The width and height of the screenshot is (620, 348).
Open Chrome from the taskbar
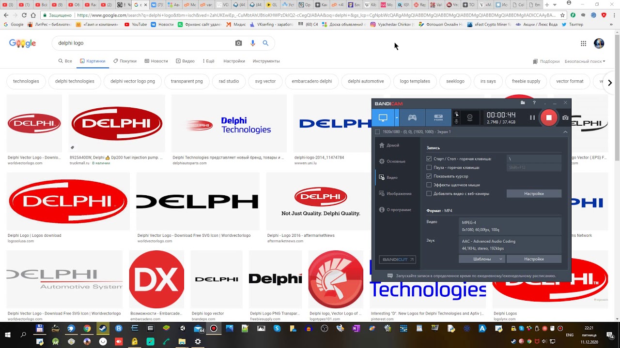(x=87, y=328)
